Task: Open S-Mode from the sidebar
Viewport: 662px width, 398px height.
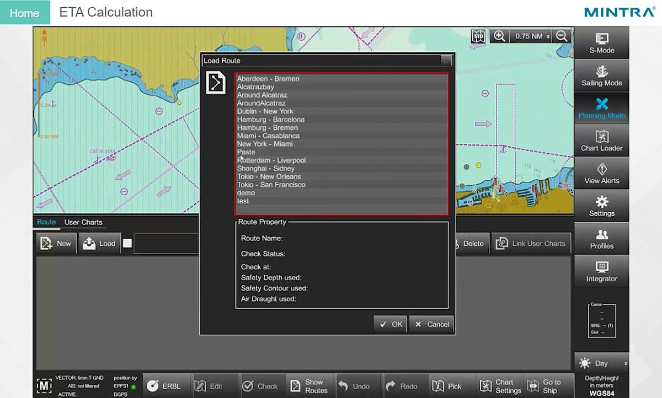Action: click(601, 43)
